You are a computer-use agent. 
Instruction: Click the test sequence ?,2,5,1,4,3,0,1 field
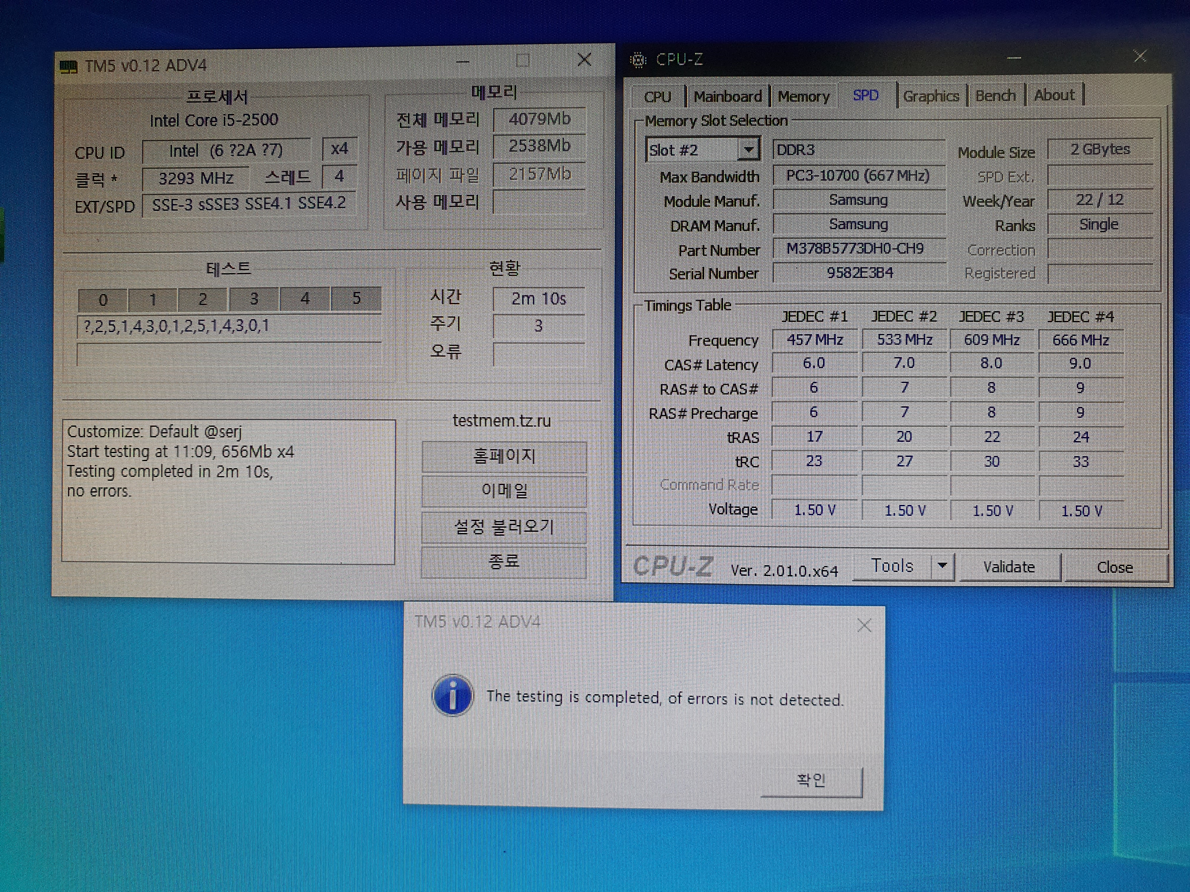coord(229,326)
